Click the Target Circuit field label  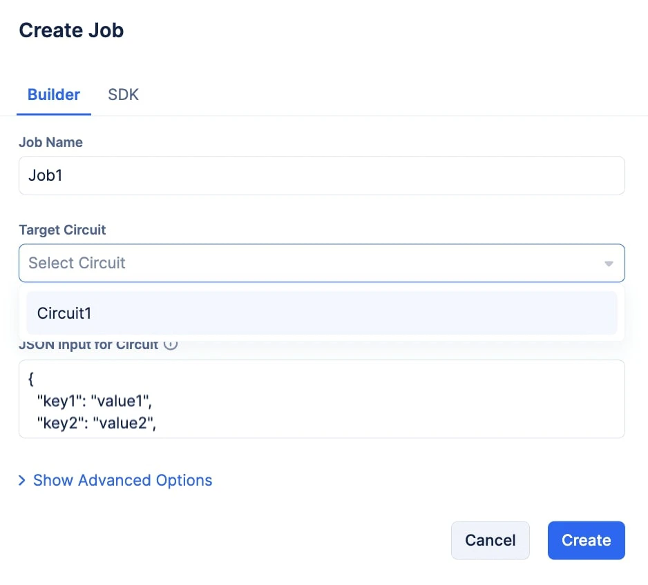[62, 230]
